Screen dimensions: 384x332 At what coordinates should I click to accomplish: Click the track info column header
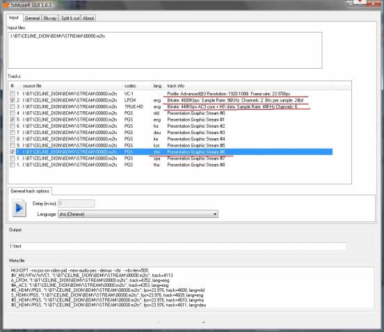175,86
